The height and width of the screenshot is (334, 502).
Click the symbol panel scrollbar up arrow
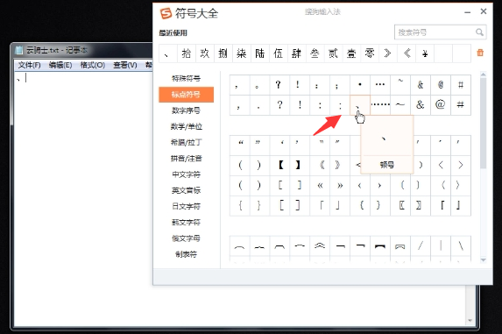[483, 75]
